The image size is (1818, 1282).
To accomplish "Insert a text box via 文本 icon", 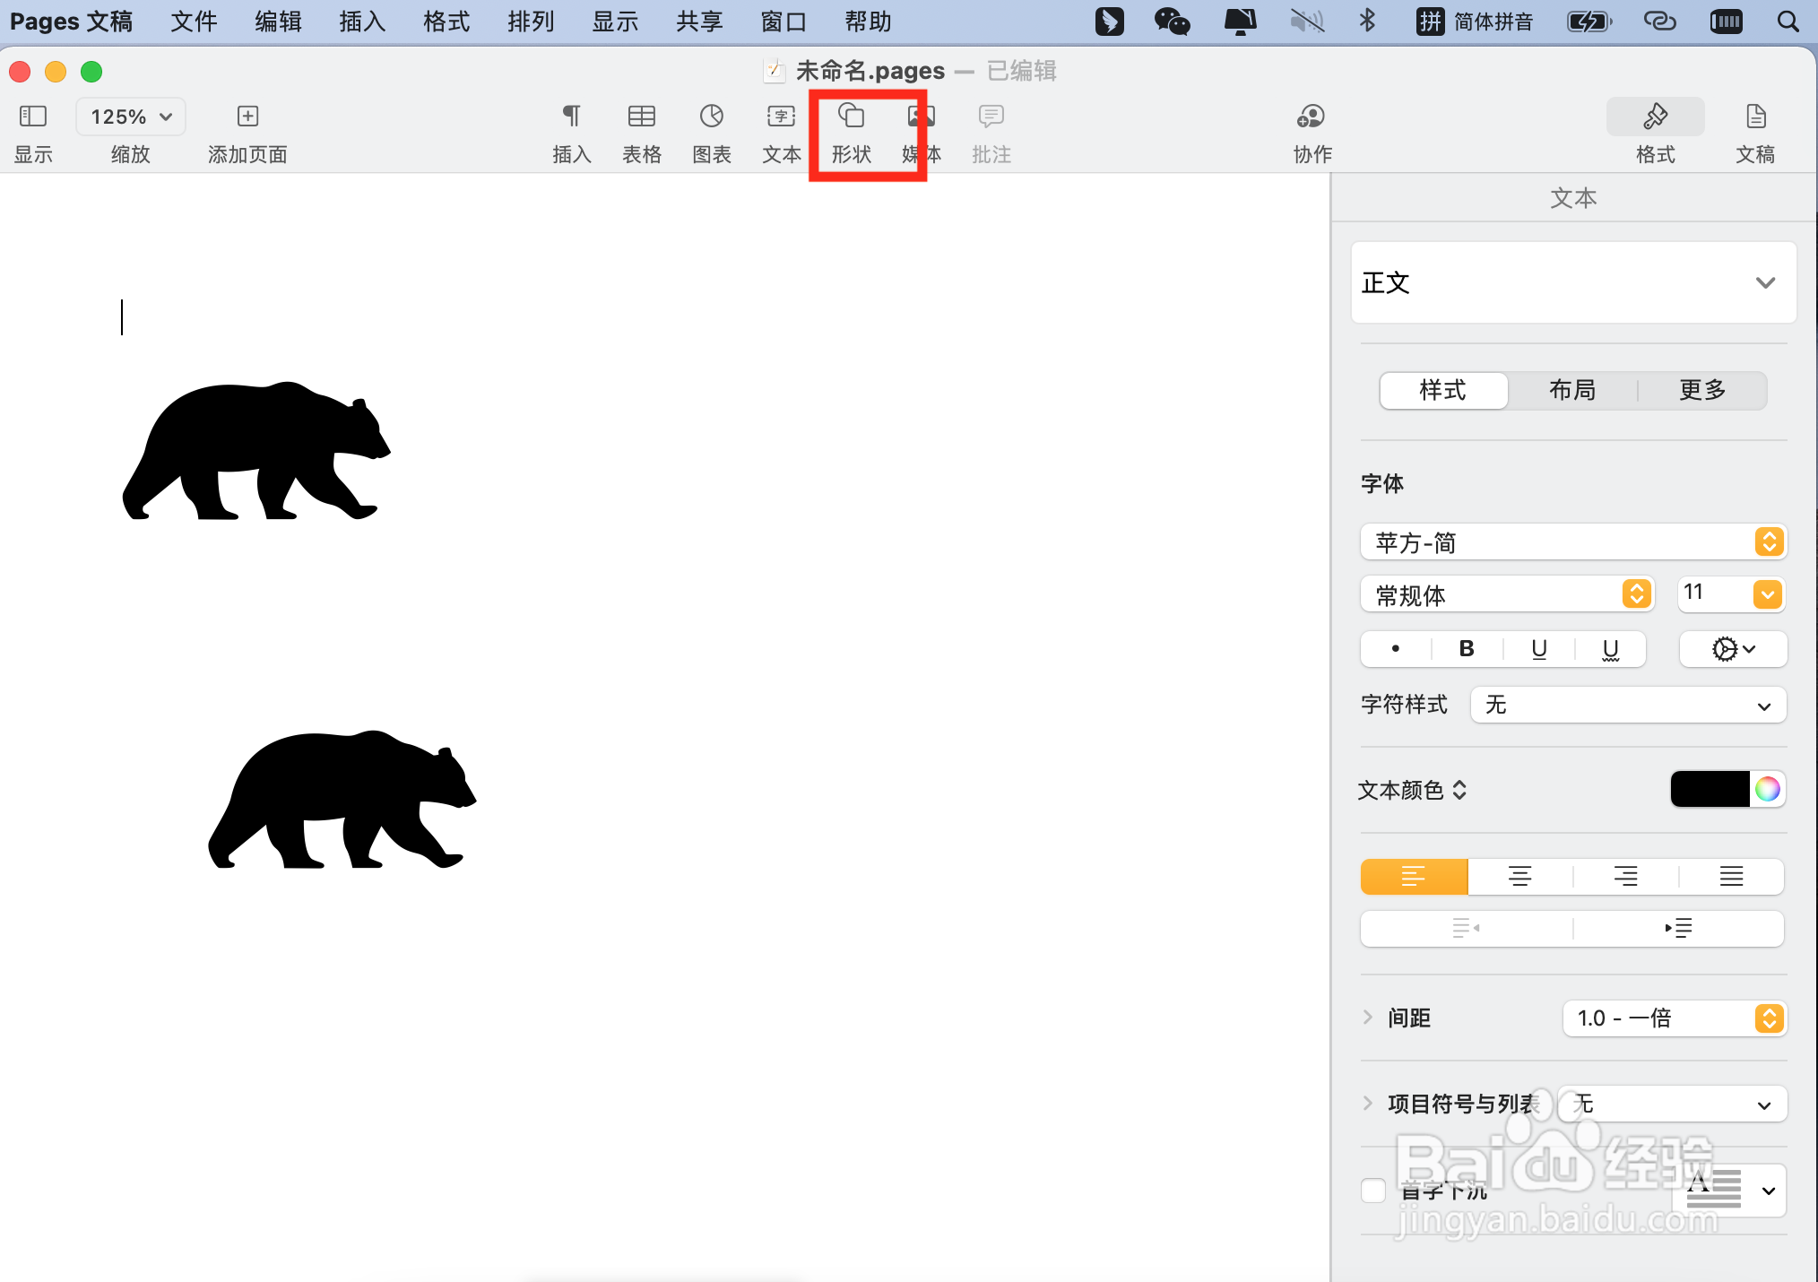I will tap(781, 117).
